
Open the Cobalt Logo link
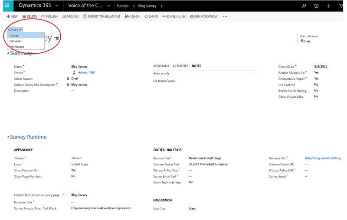click(x=80, y=164)
